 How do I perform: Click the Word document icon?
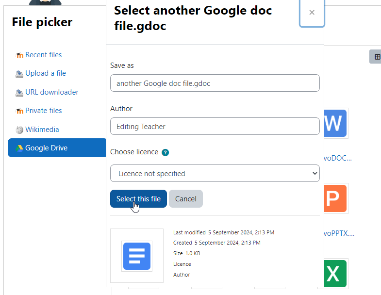click(335, 123)
